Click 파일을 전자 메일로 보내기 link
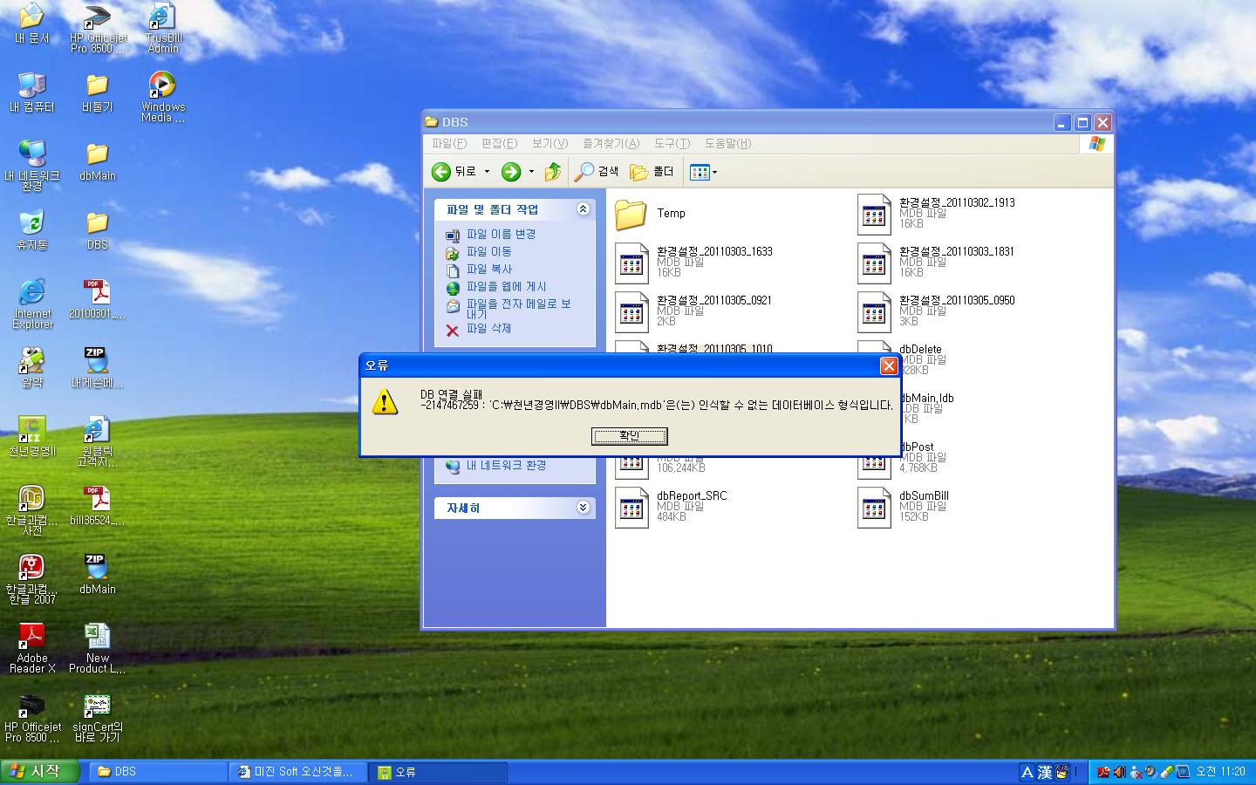Viewport: 1256px width, 785px height. pos(518,309)
